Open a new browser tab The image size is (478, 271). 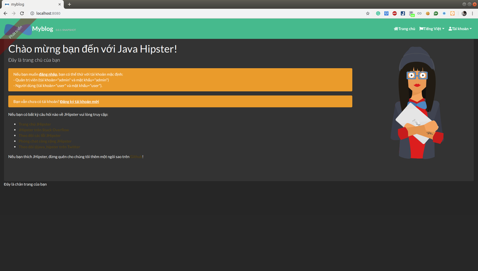point(70,4)
